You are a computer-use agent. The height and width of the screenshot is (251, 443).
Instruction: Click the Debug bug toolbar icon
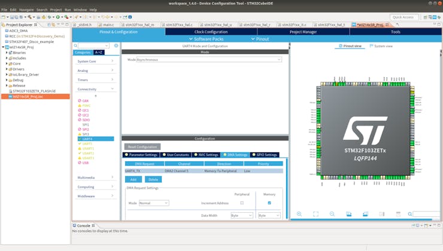tap(50, 17)
